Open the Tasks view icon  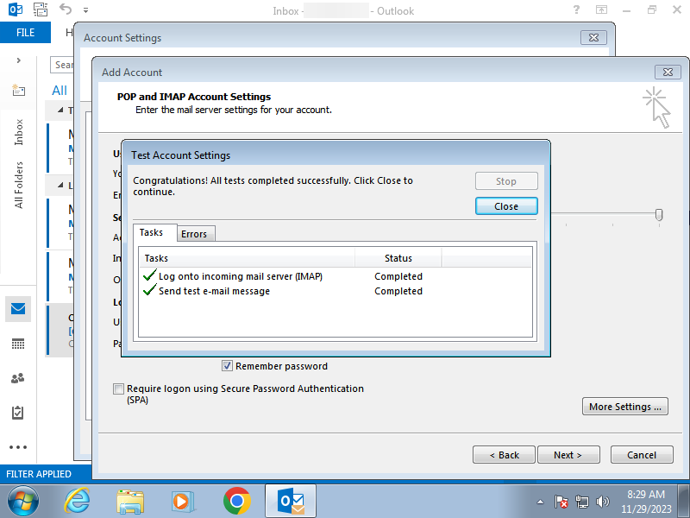click(18, 413)
